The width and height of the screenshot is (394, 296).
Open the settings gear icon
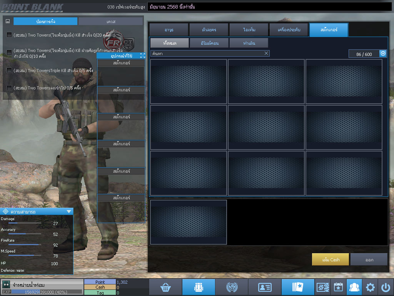[370, 287]
